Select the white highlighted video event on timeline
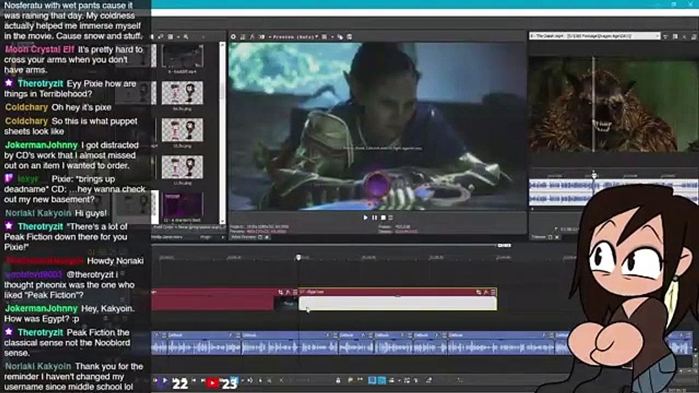The image size is (699, 393). coord(398,303)
